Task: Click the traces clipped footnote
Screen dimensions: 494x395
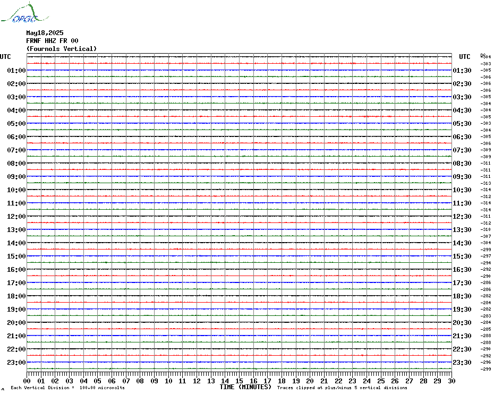Action: point(342,388)
